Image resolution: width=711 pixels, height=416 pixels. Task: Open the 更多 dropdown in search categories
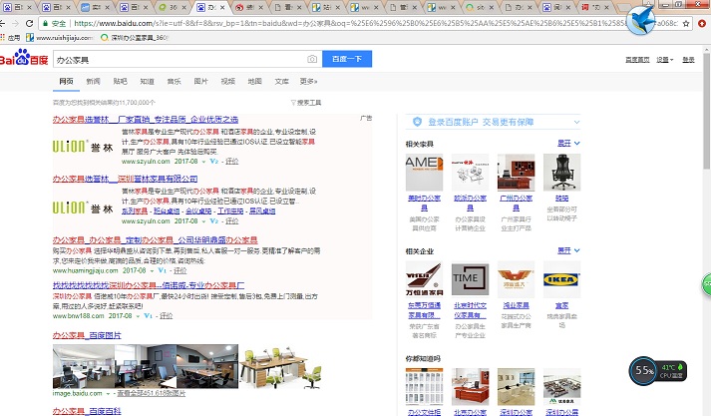click(308, 81)
